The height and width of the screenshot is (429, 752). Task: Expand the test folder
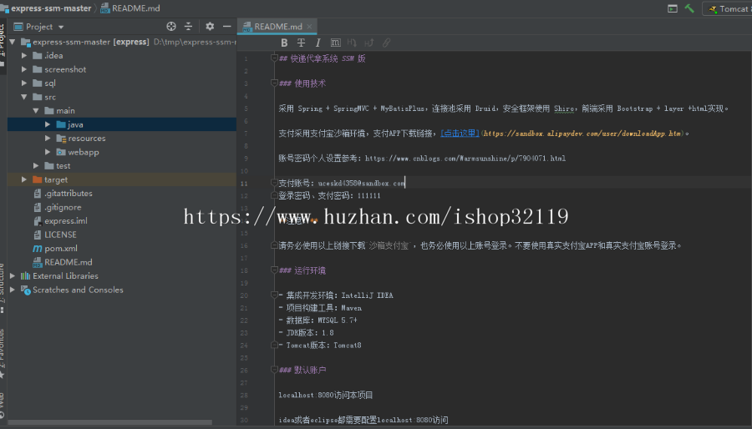point(36,165)
